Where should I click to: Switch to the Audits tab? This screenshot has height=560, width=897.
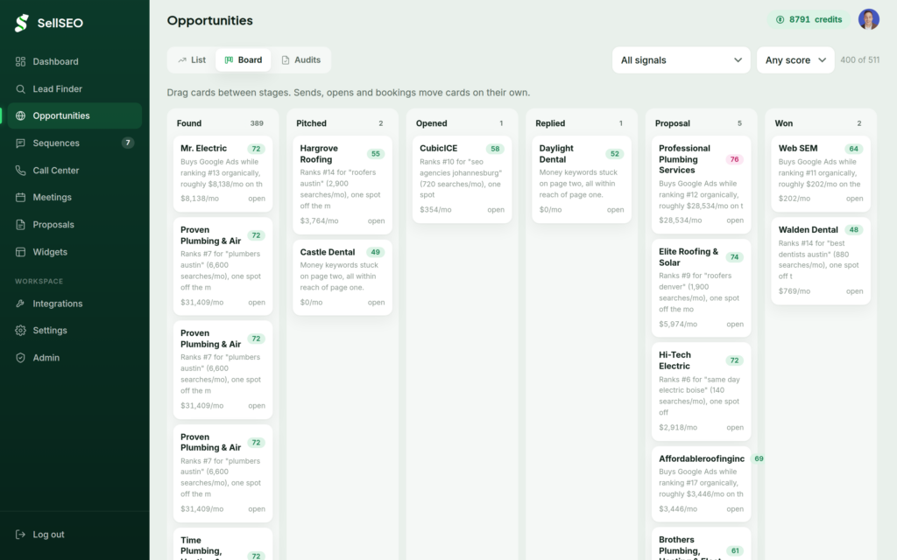click(x=301, y=60)
